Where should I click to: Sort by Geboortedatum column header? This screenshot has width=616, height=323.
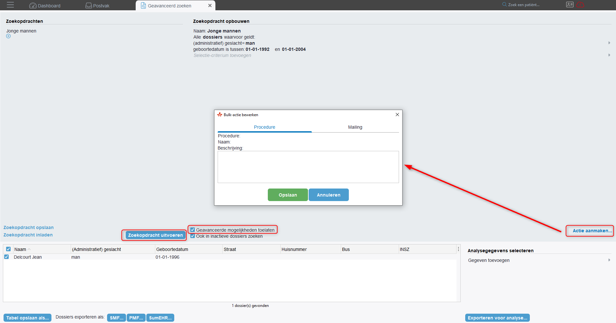[189, 249]
